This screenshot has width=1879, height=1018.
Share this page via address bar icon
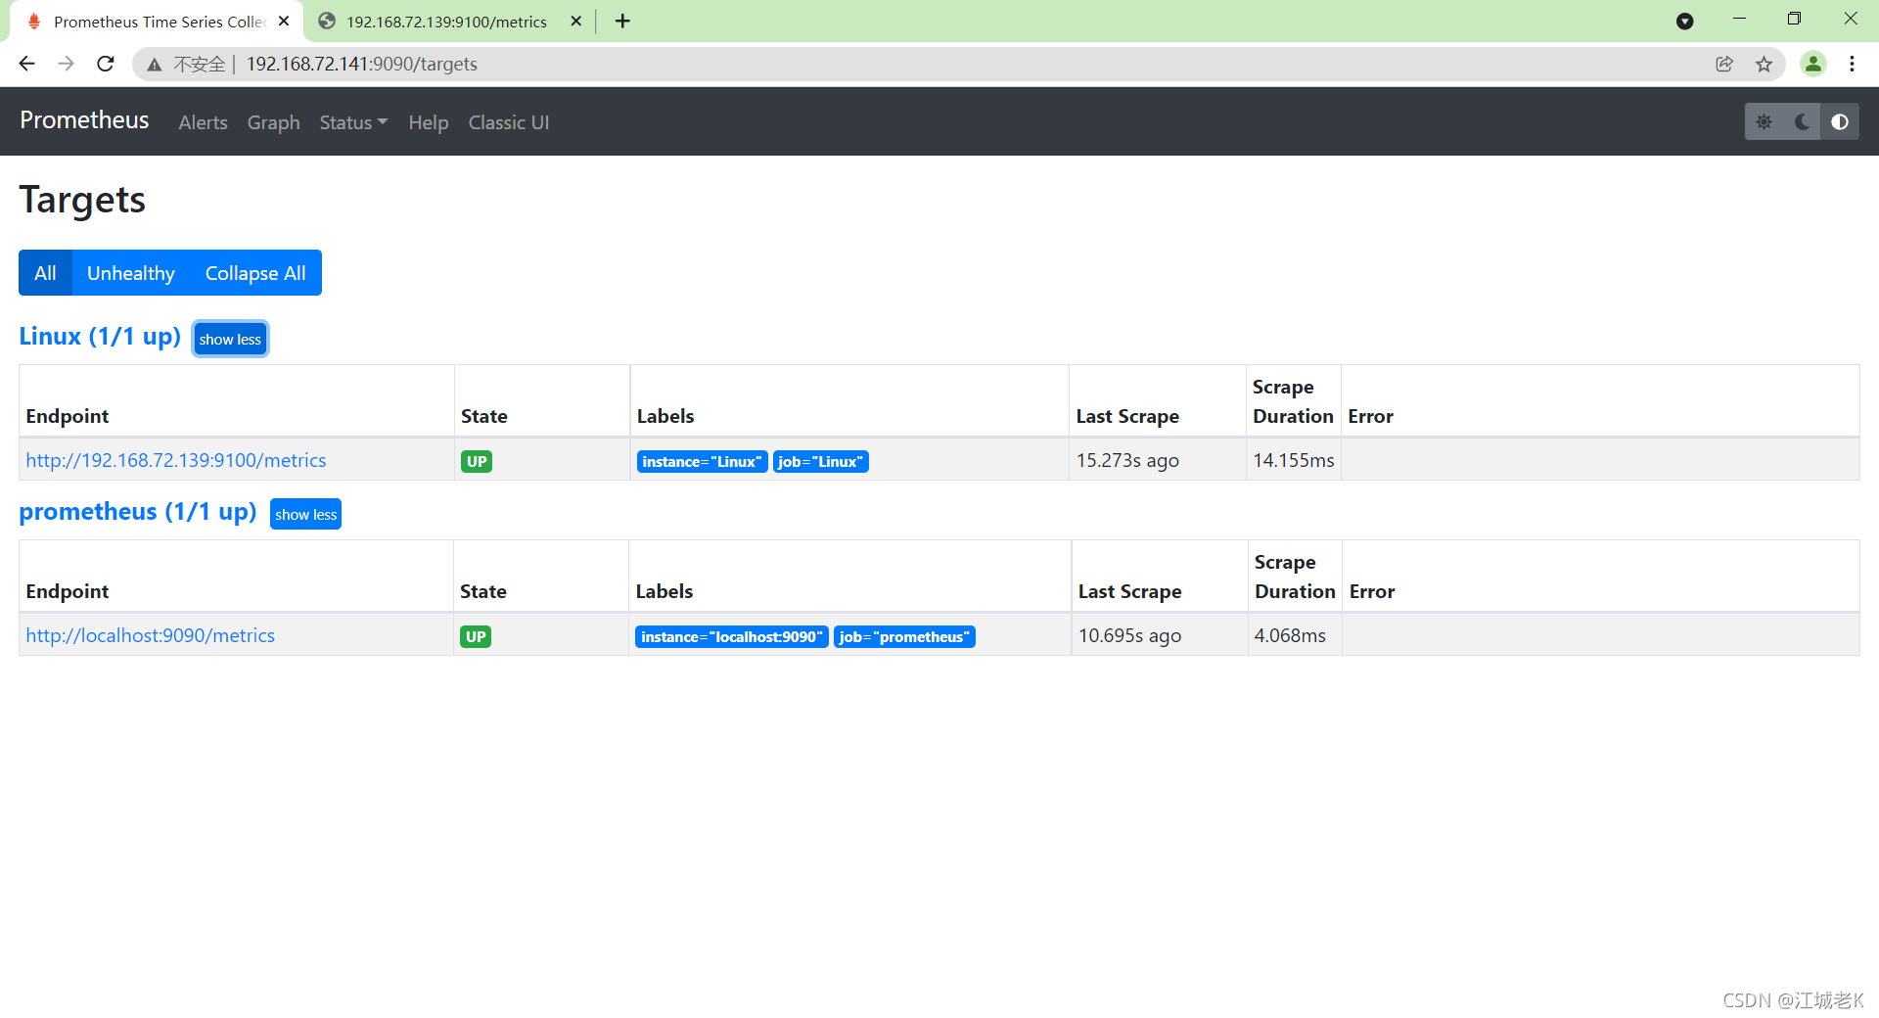(1724, 64)
